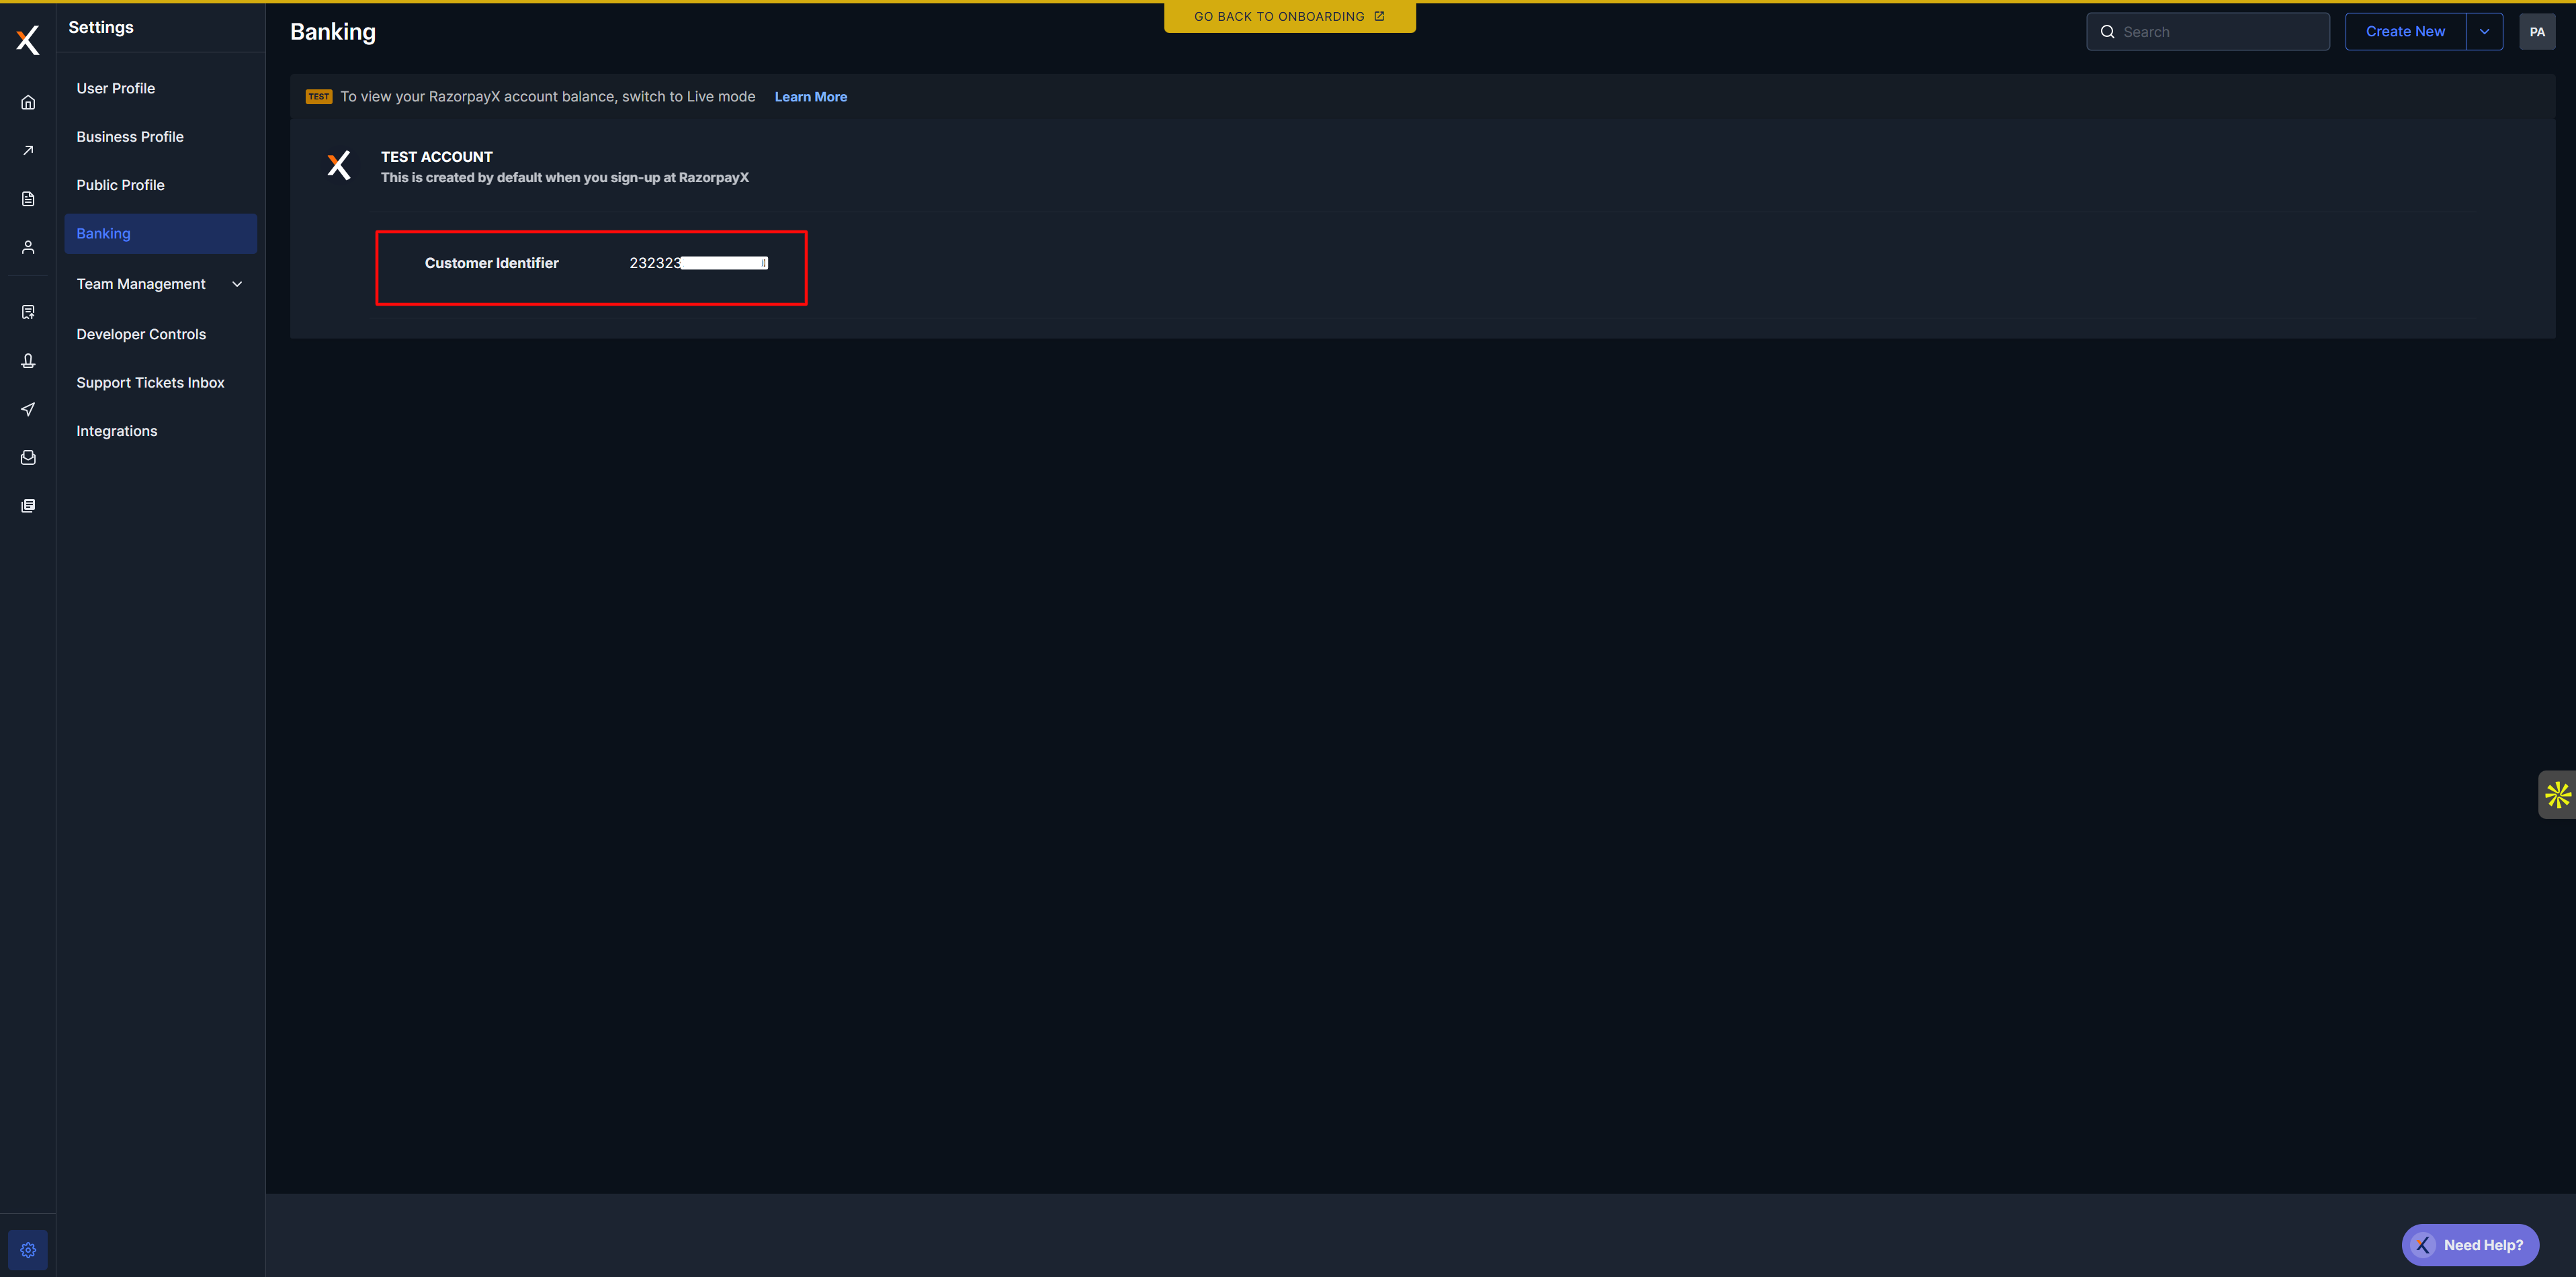The width and height of the screenshot is (2576, 1277).
Task: Open the document page icon in sidebar
Action: point(28,198)
